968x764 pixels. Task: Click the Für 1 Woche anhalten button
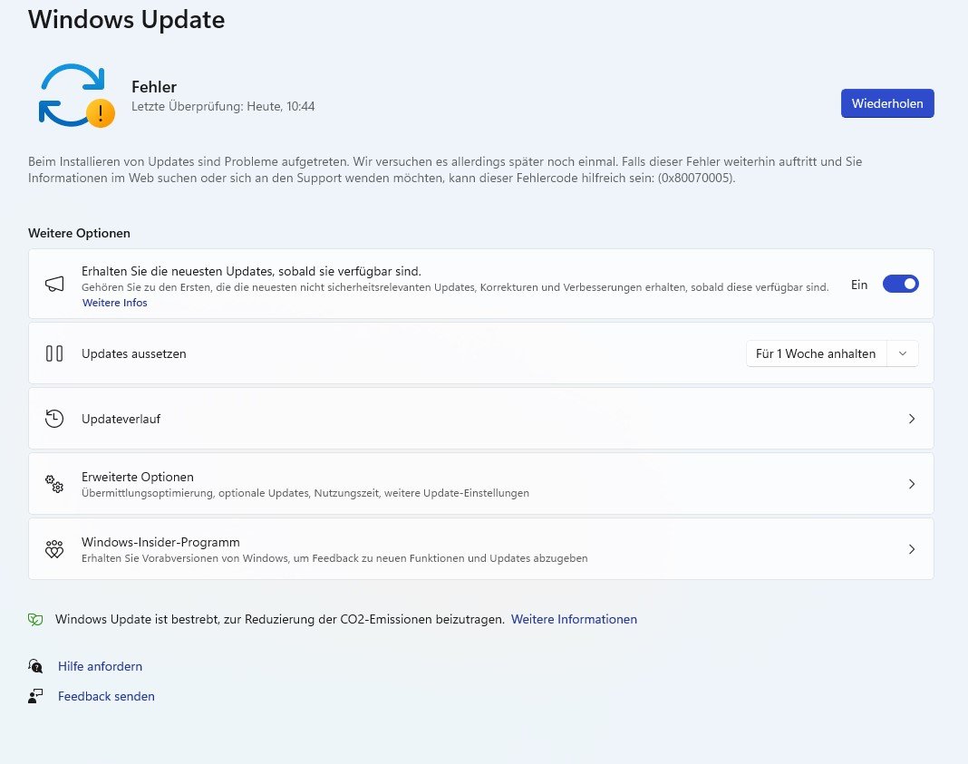coord(816,353)
